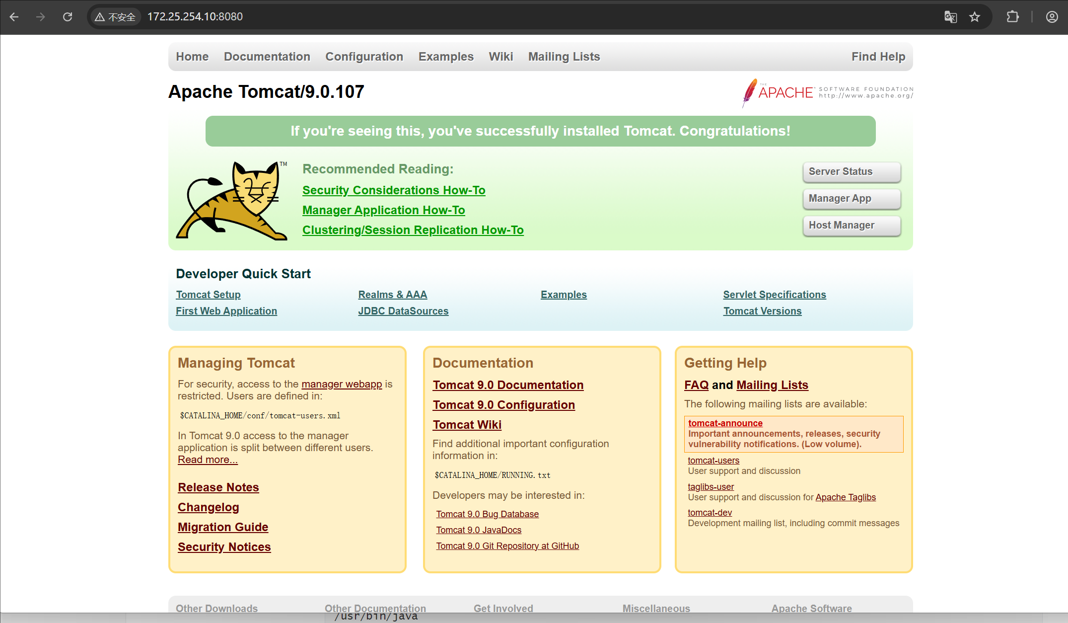
Task: Open the tomcat-users mailing list link
Action: coord(713,461)
